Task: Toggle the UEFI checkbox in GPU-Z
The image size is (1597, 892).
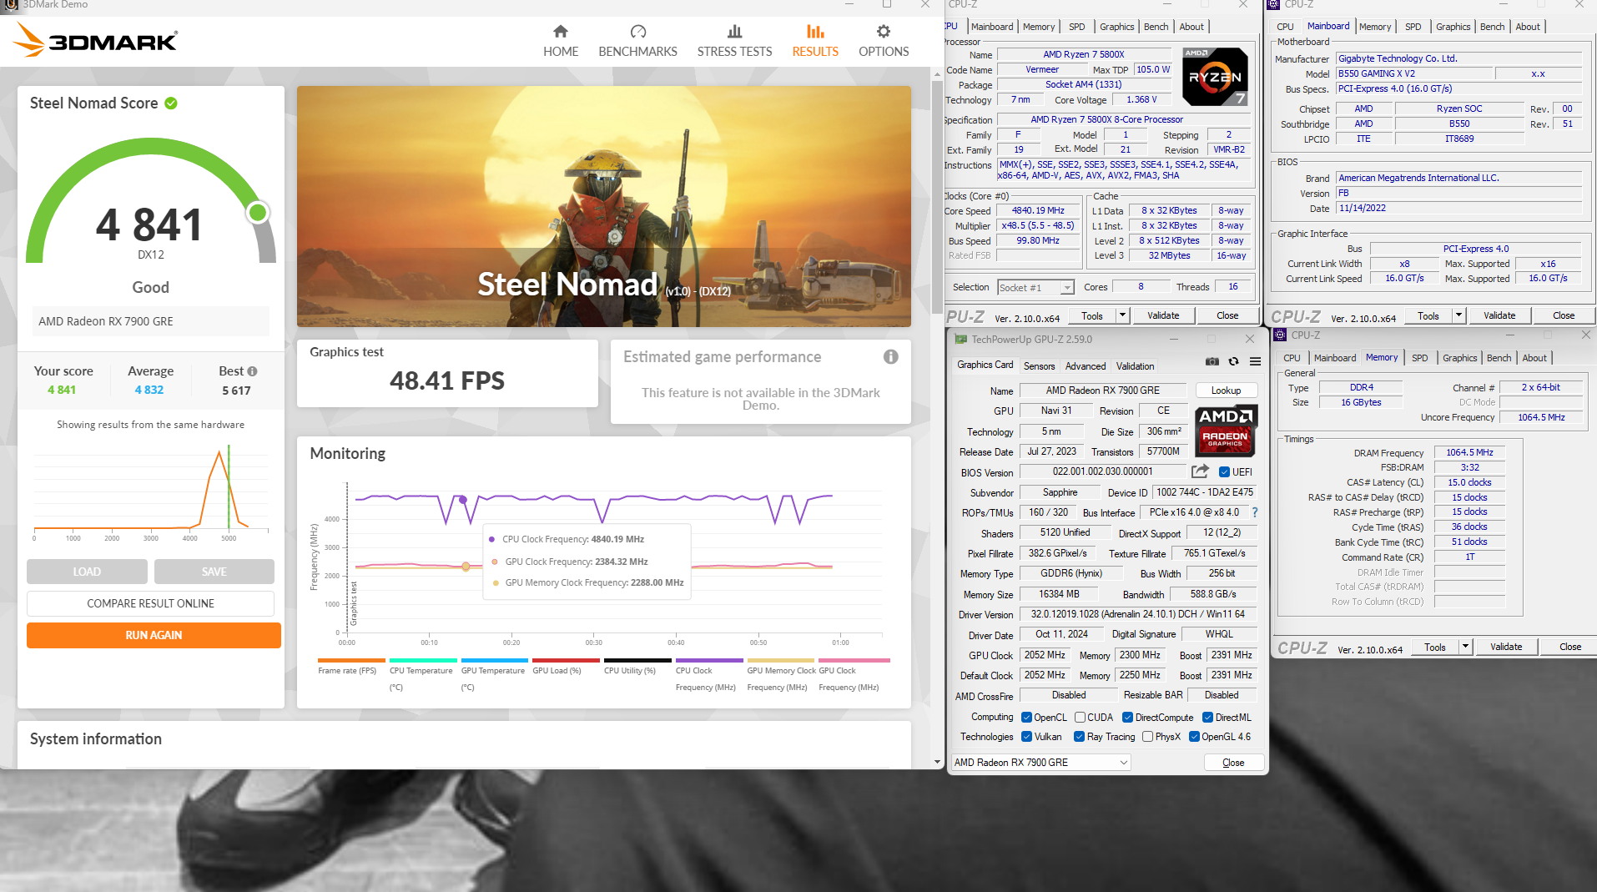Action: pos(1224,472)
